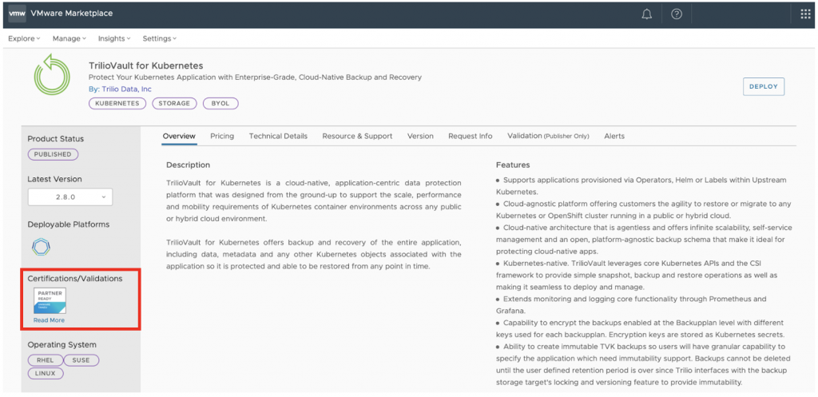Click the Latest Version label

(55, 179)
